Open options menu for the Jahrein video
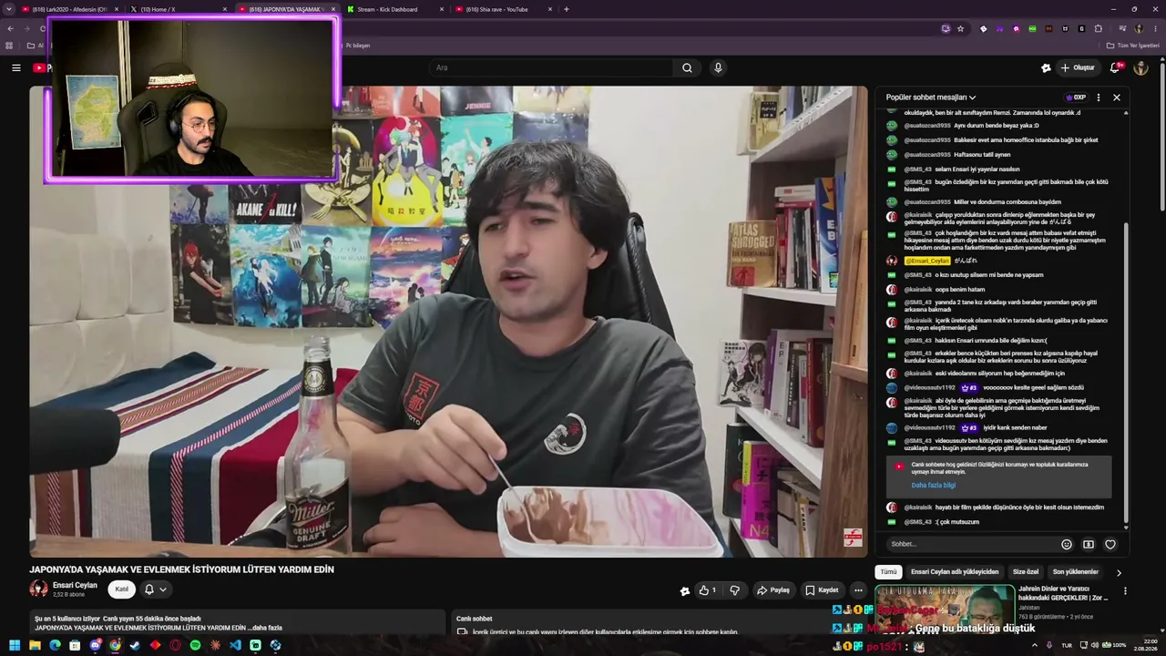The height and width of the screenshot is (656, 1166). click(x=1125, y=590)
